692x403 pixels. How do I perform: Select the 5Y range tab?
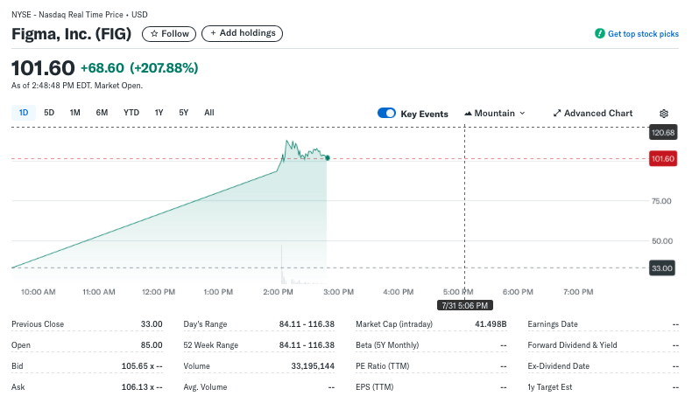pos(184,113)
